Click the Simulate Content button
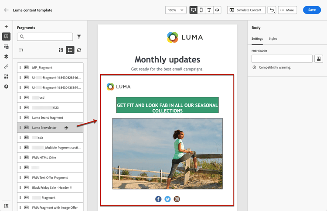The height and width of the screenshot is (211, 327). tap(246, 10)
